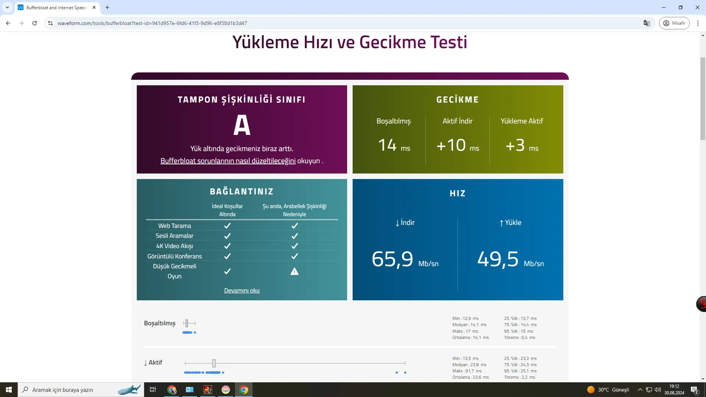Image resolution: width=706 pixels, height=397 pixels.
Task: Click the browser forward arrow
Action: click(21, 23)
